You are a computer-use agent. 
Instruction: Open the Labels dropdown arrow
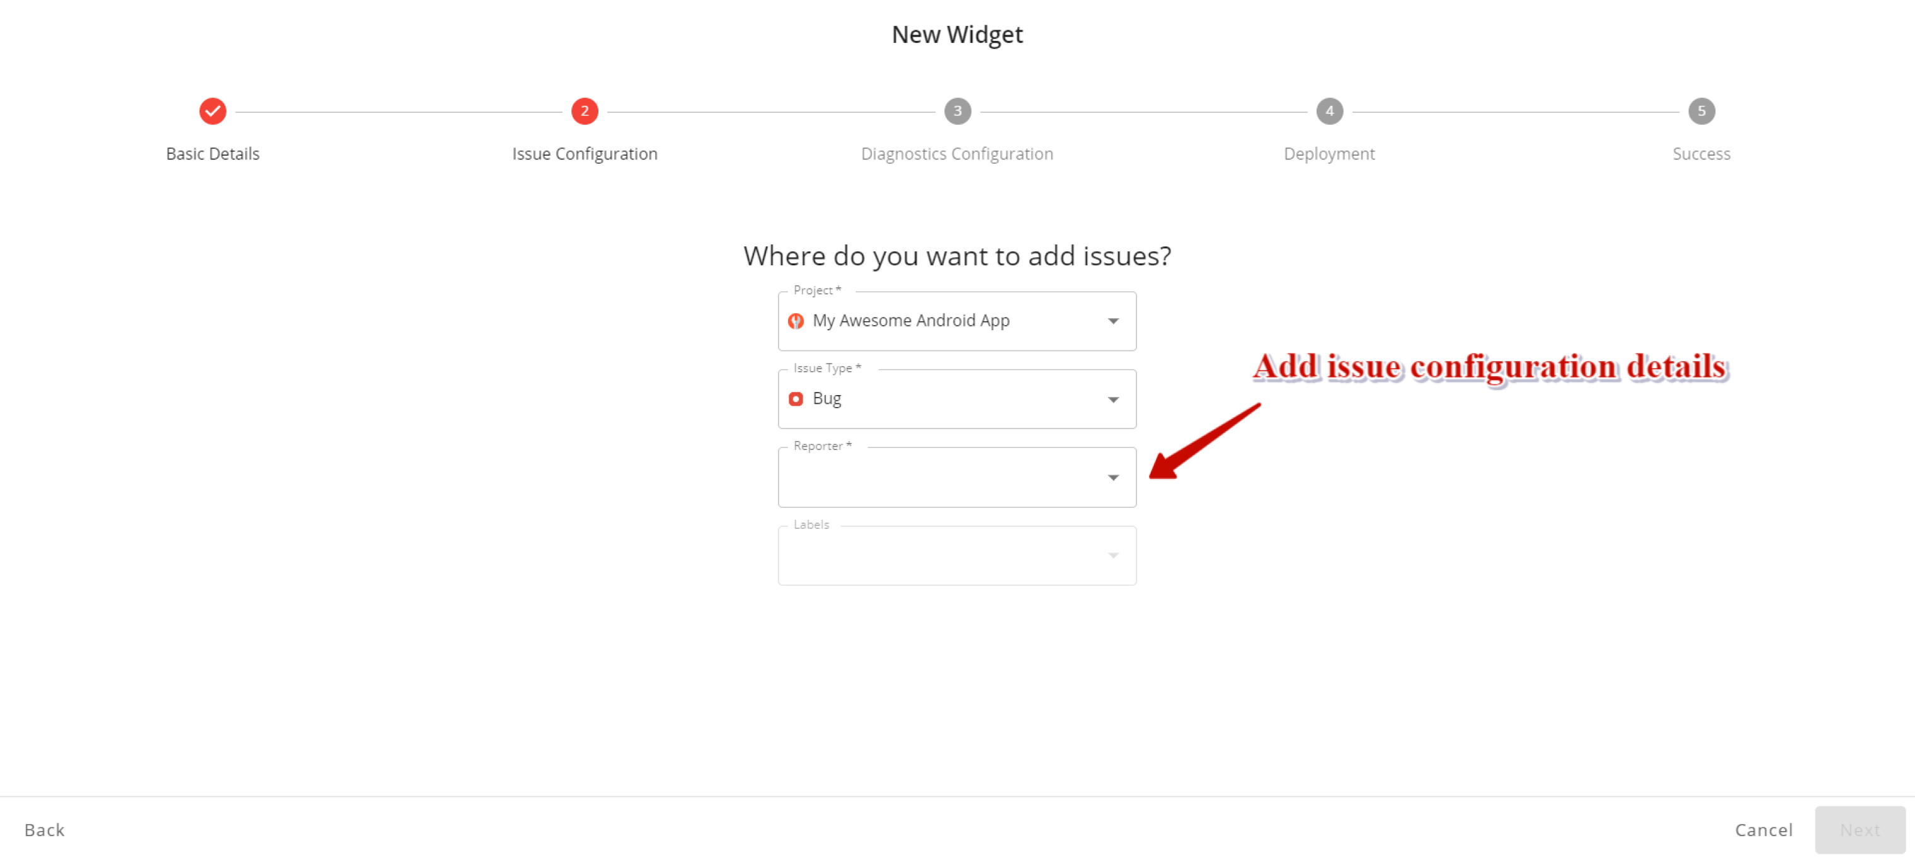click(x=1113, y=556)
